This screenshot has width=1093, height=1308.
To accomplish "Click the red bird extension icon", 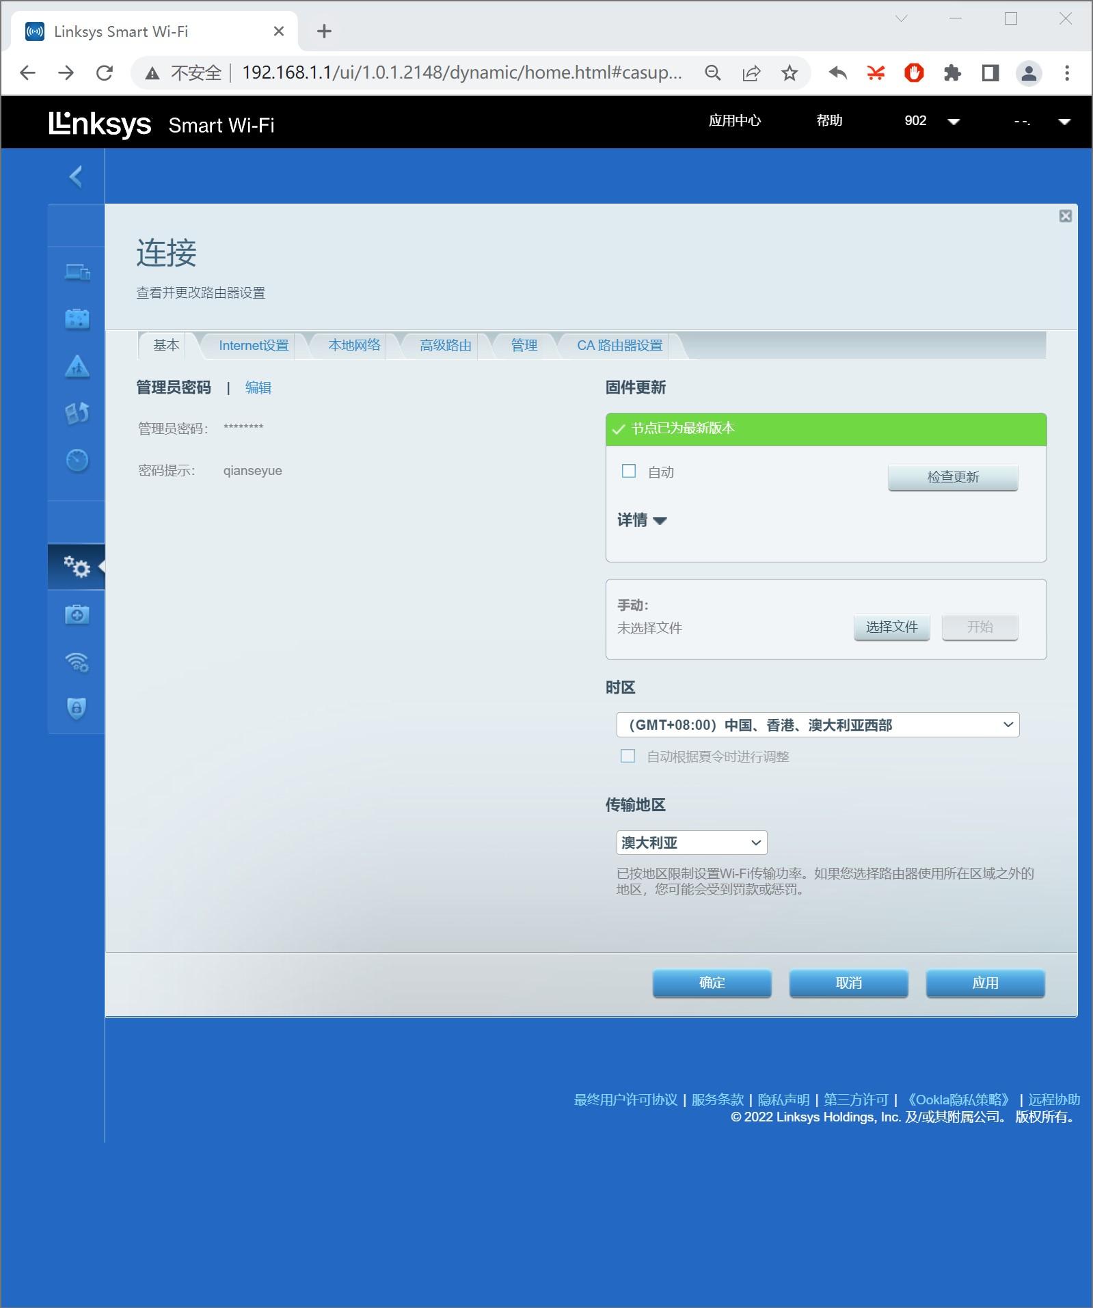I will (876, 72).
